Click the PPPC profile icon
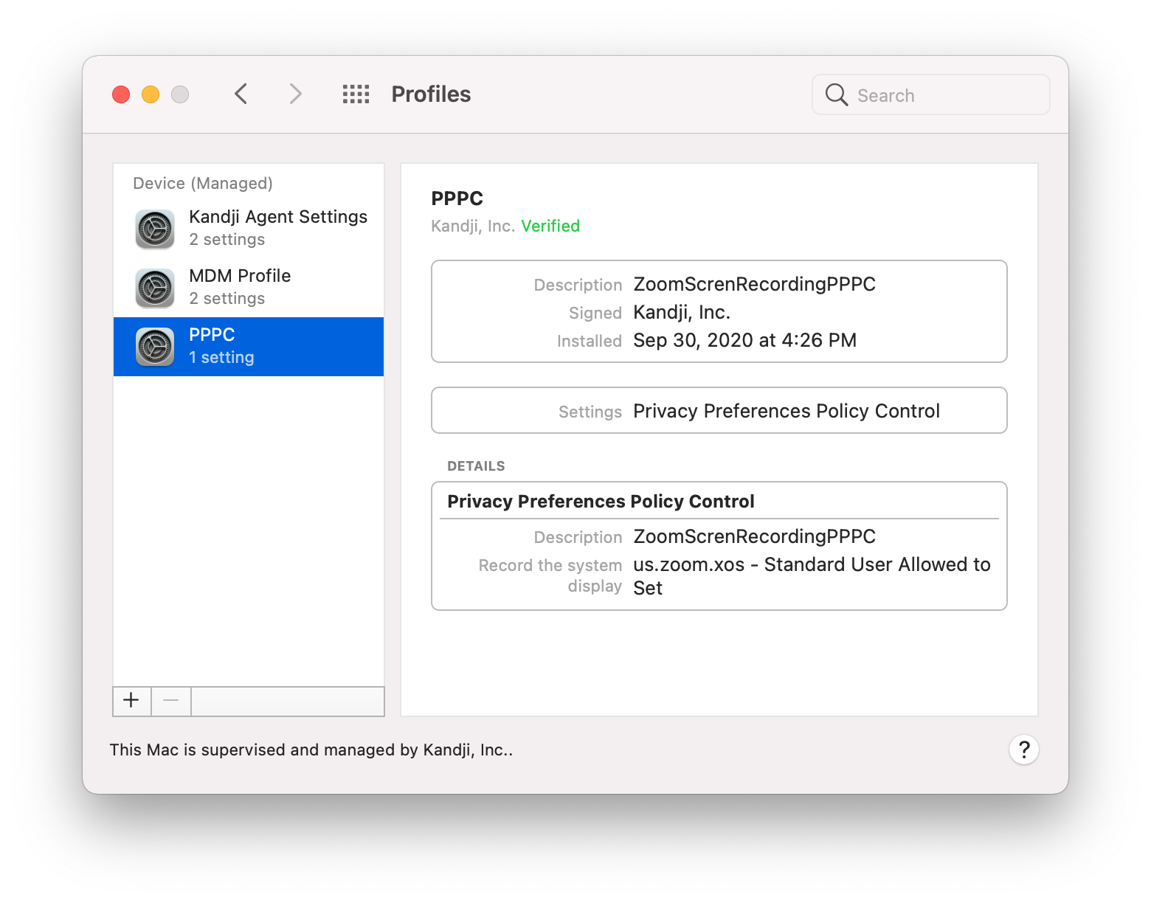 click(x=154, y=346)
